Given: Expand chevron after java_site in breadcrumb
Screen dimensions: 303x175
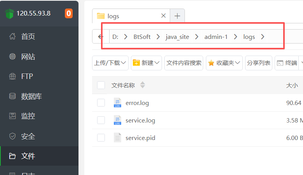Looking at the screenshot, I should [x=197, y=37].
